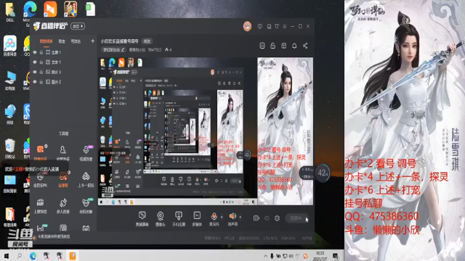Click the circle icon beside the record button
Screen dimensions: 465x261
267,218
